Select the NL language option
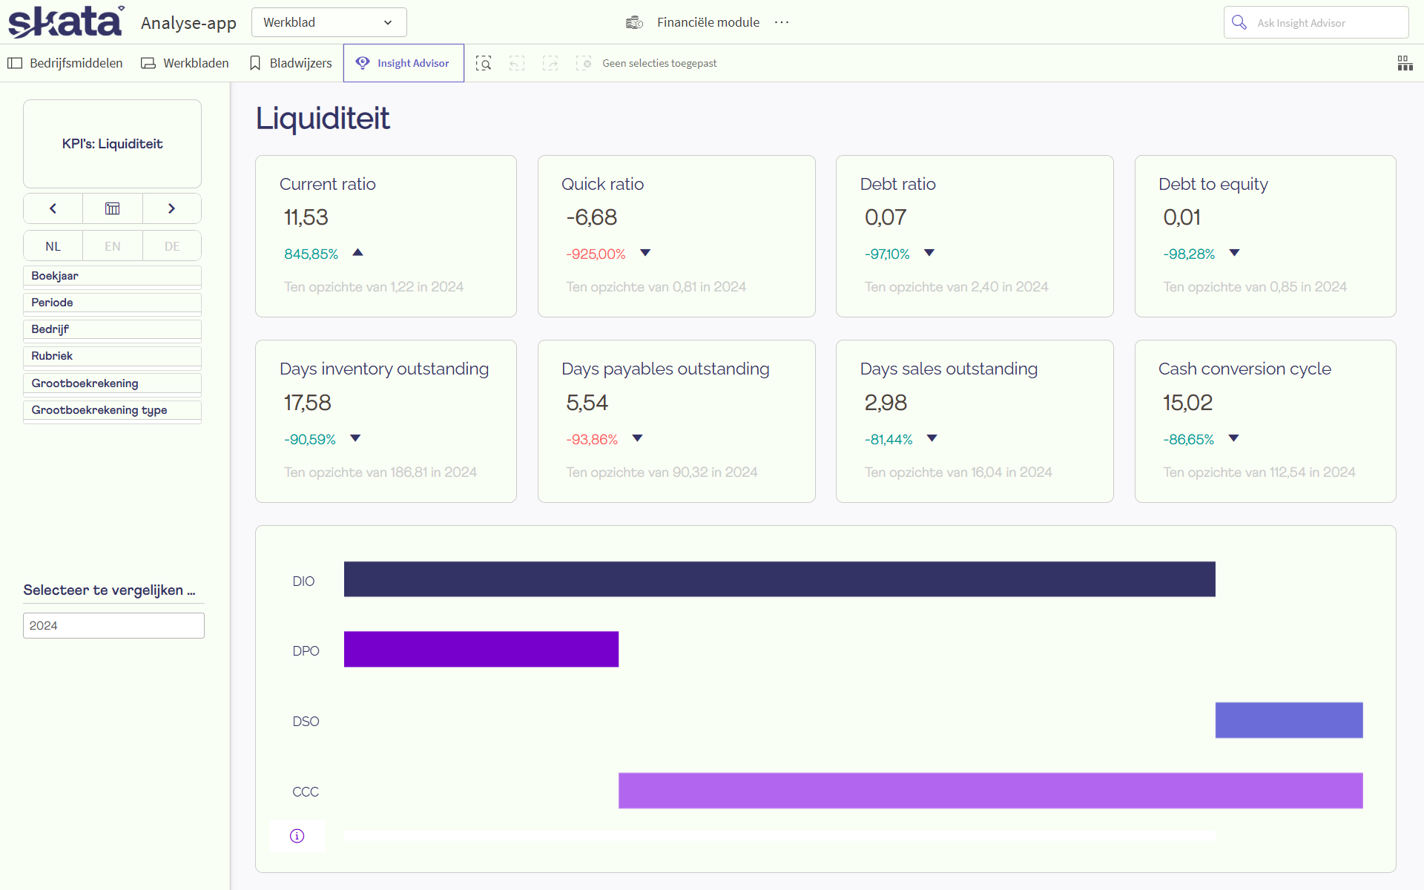Viewport: 1424px width, 890px height. (53, 246)
